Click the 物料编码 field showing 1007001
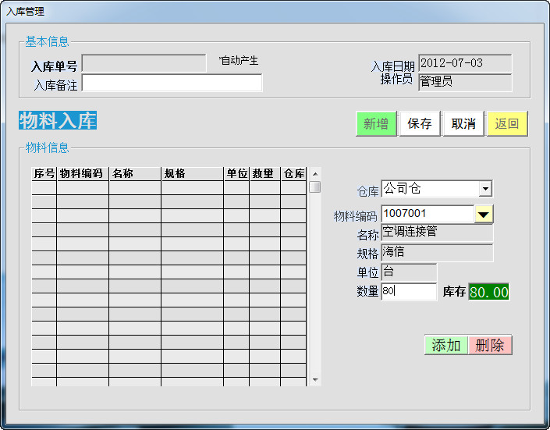The image size is (550, 430). point(428,214)
